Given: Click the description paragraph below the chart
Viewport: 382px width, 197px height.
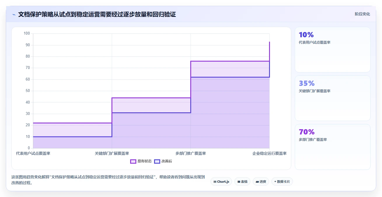Looking at the screenshot, I should point(108,180).
